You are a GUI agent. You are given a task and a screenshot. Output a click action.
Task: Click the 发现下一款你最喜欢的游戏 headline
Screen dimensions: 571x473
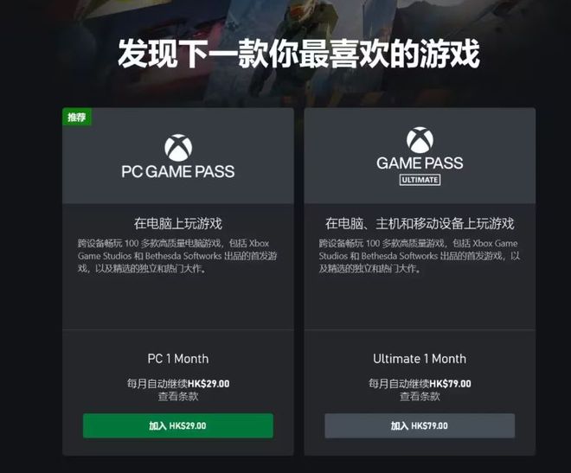298,54
